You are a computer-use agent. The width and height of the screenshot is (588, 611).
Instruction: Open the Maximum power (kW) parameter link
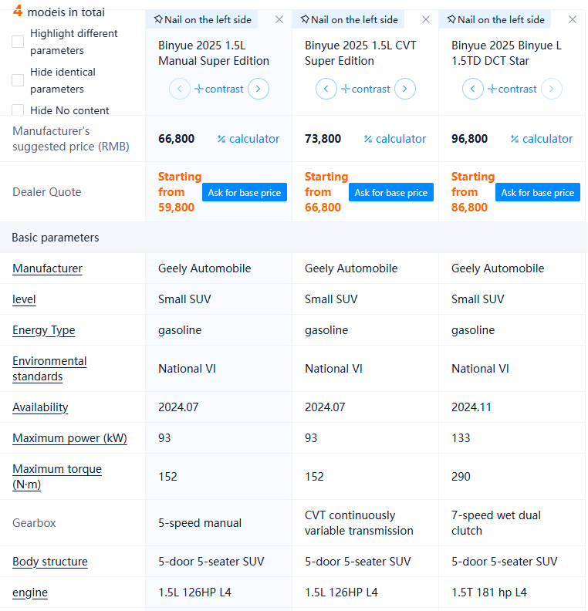69,438
